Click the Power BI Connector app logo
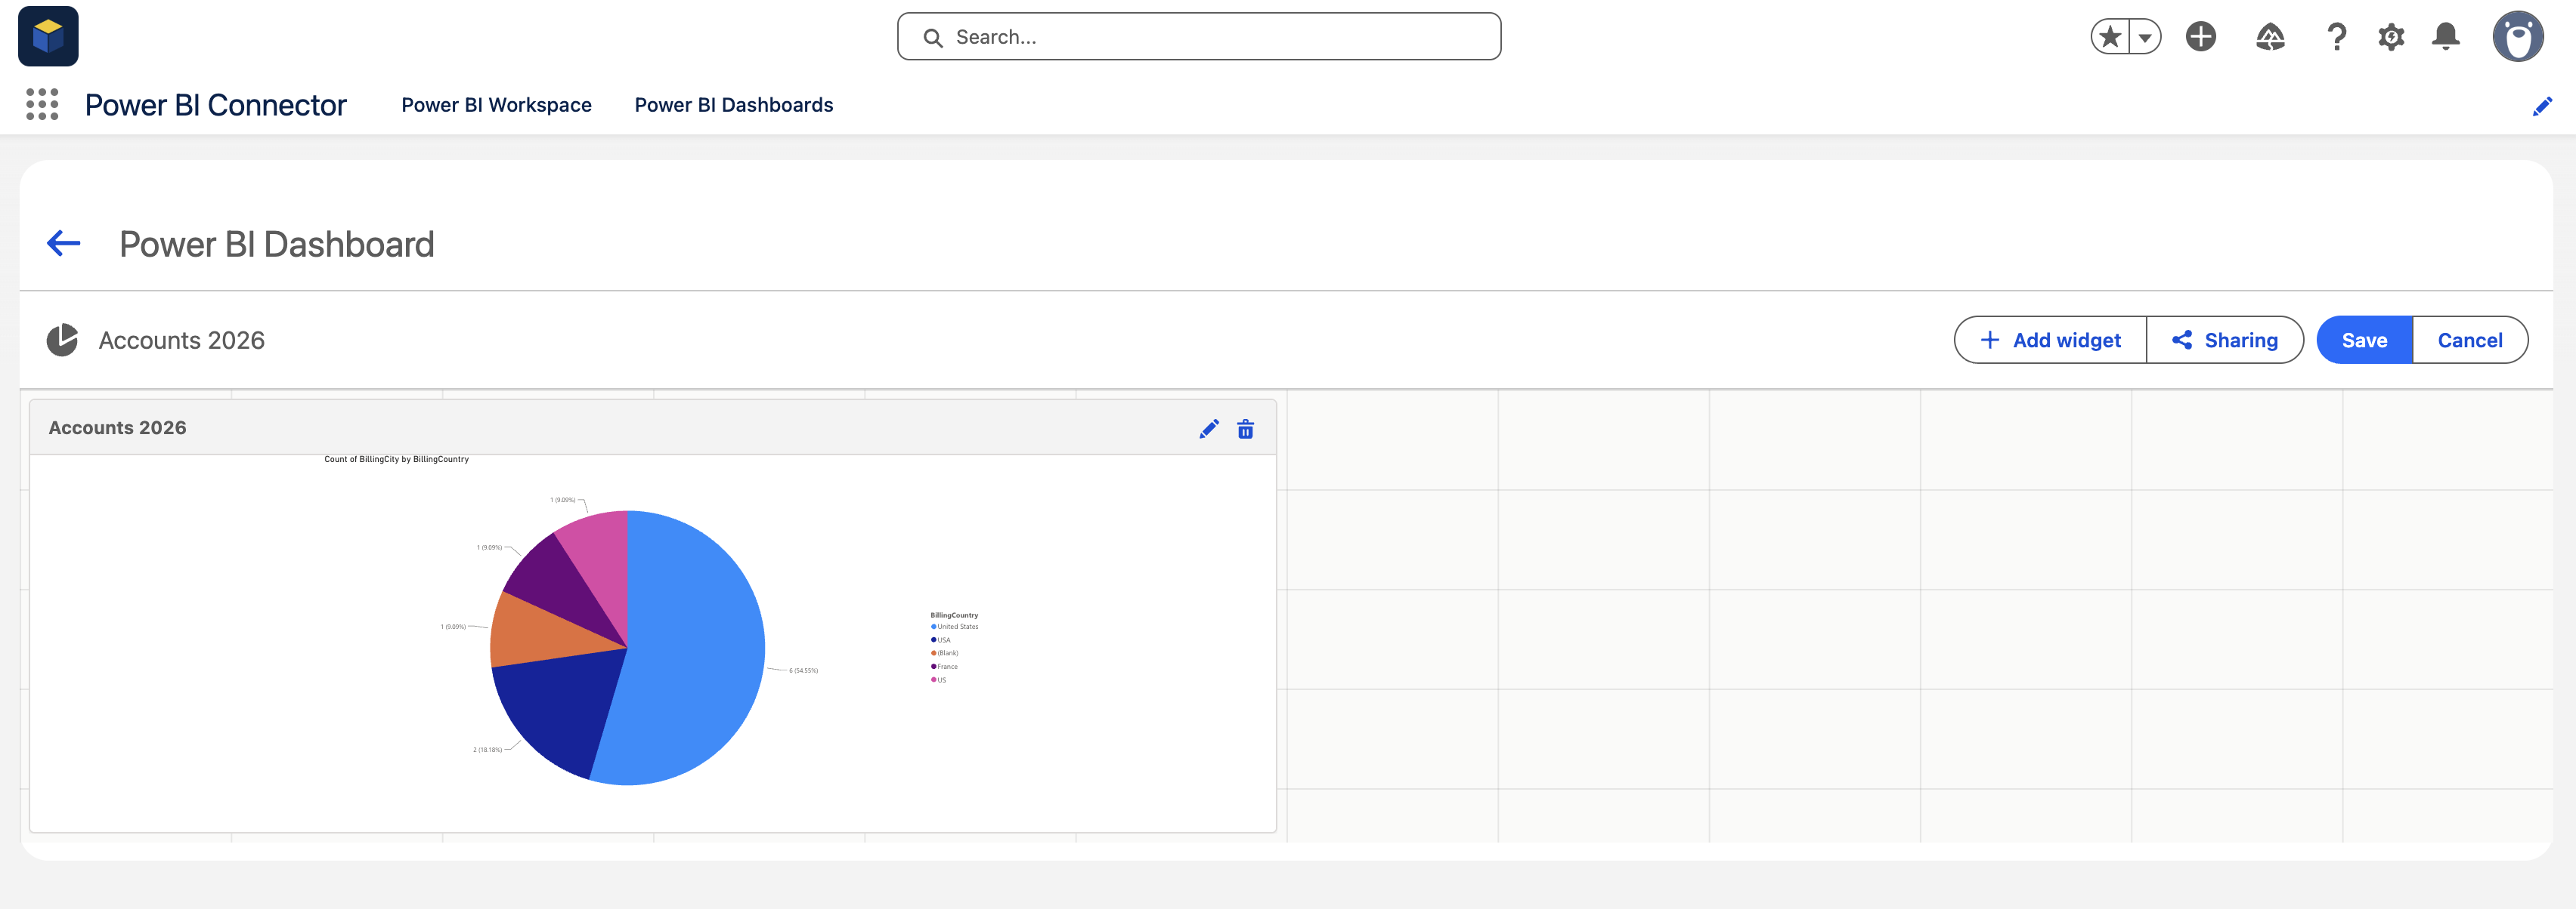 click(x=48, y=36)
